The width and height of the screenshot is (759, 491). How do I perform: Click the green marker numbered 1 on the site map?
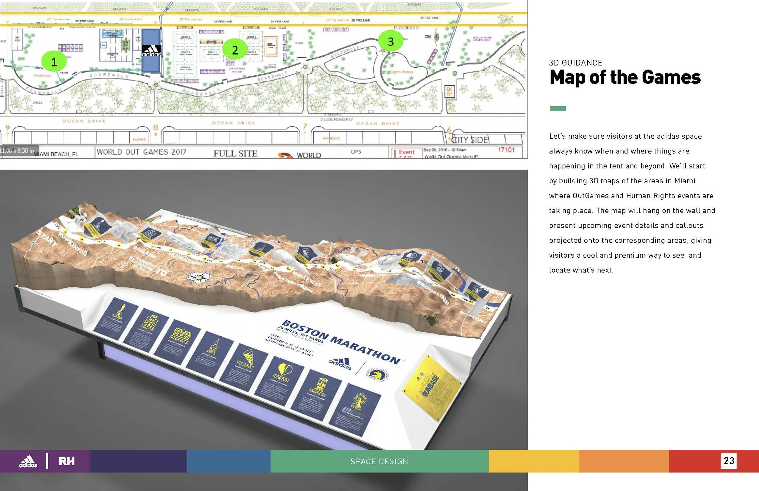click(54, 61)
